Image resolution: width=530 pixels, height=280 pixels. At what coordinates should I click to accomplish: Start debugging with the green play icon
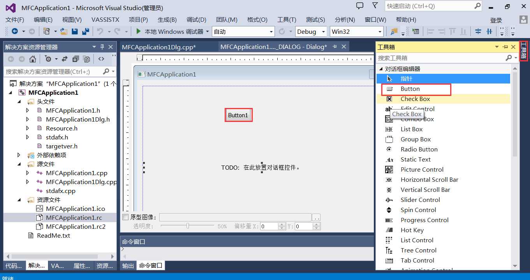point(138,31)
